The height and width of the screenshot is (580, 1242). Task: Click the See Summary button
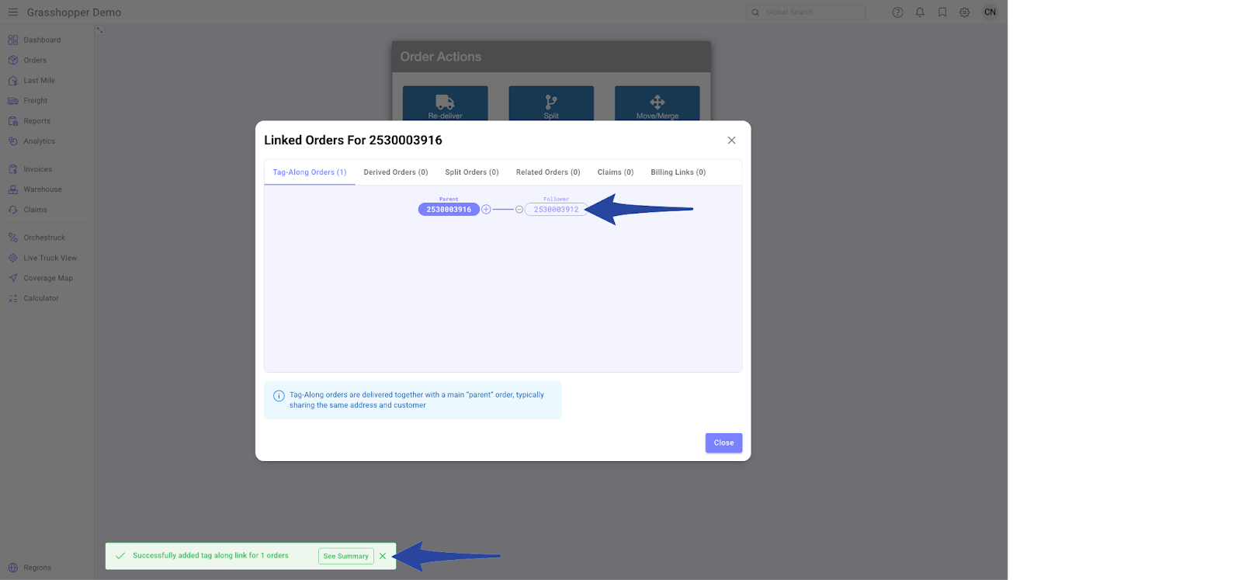(x=345, y=556)
